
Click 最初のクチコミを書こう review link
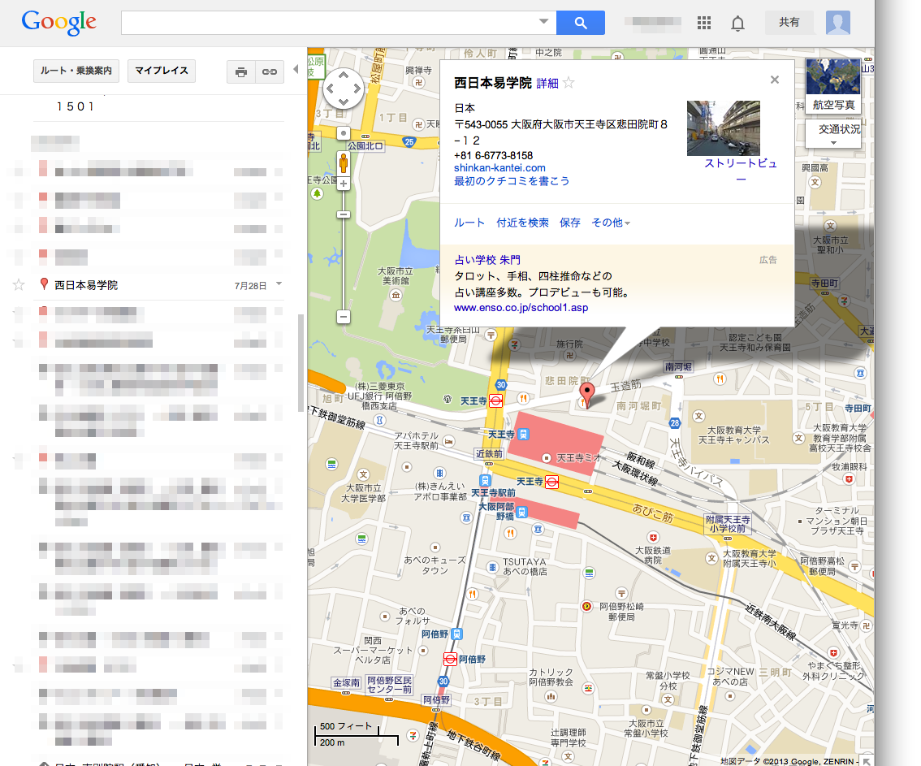click(512, 181)
